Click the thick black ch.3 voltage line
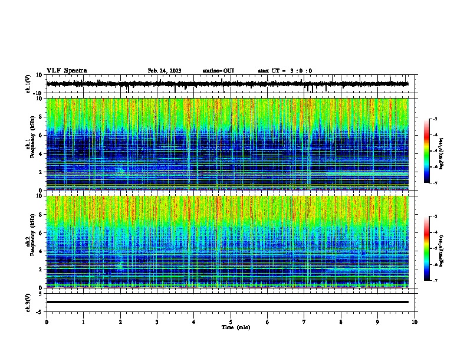This screenshot has height=361, width=467. 228,302
